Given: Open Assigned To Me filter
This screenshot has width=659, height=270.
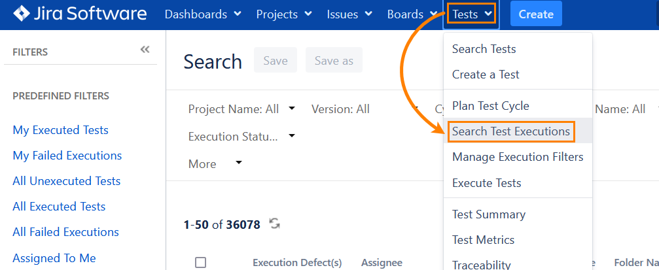Looking at the screenshot, I should [x=54, y=258].
